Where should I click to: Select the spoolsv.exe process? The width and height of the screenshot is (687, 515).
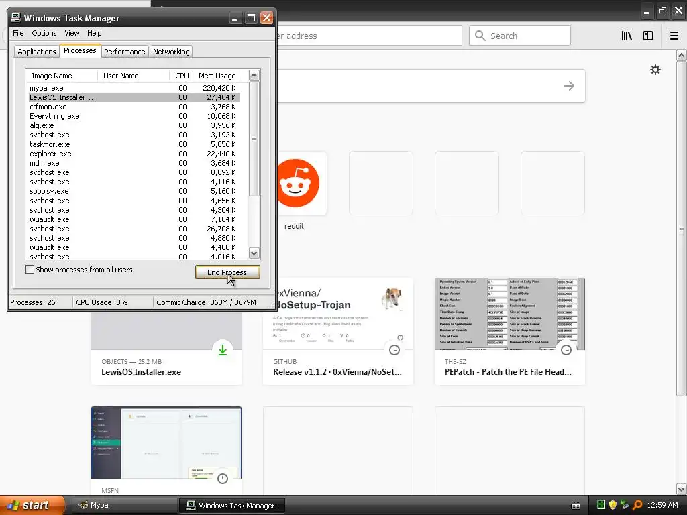pos(134,191)
